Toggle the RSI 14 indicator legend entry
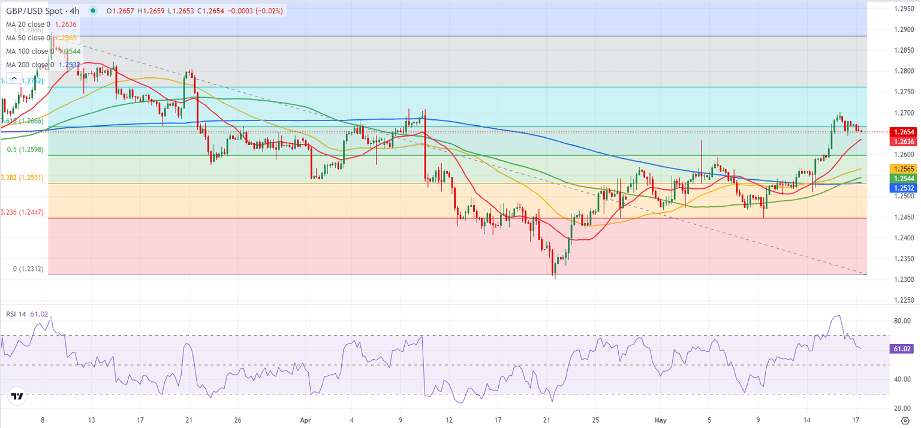 [x=16, y=314]
